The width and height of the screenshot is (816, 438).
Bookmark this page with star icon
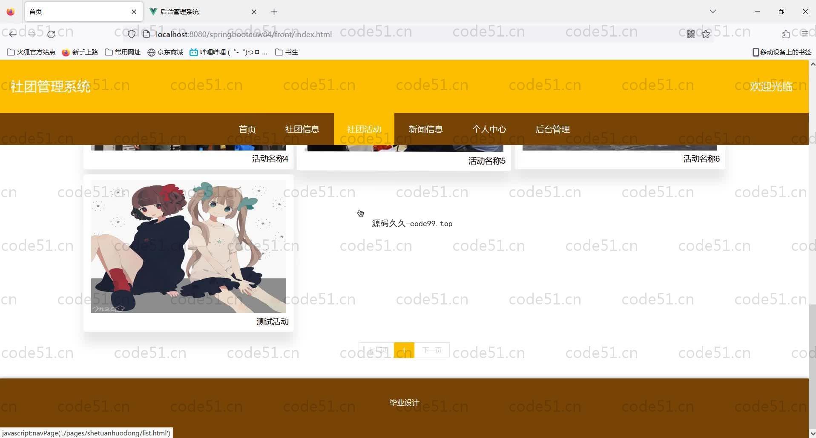(706, 34)
